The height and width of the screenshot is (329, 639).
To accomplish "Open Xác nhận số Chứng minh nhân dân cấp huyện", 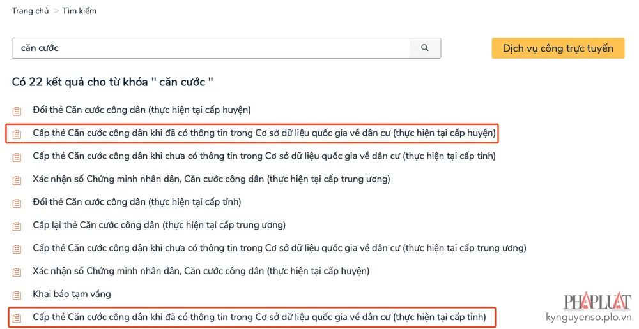I will (201, 271).
